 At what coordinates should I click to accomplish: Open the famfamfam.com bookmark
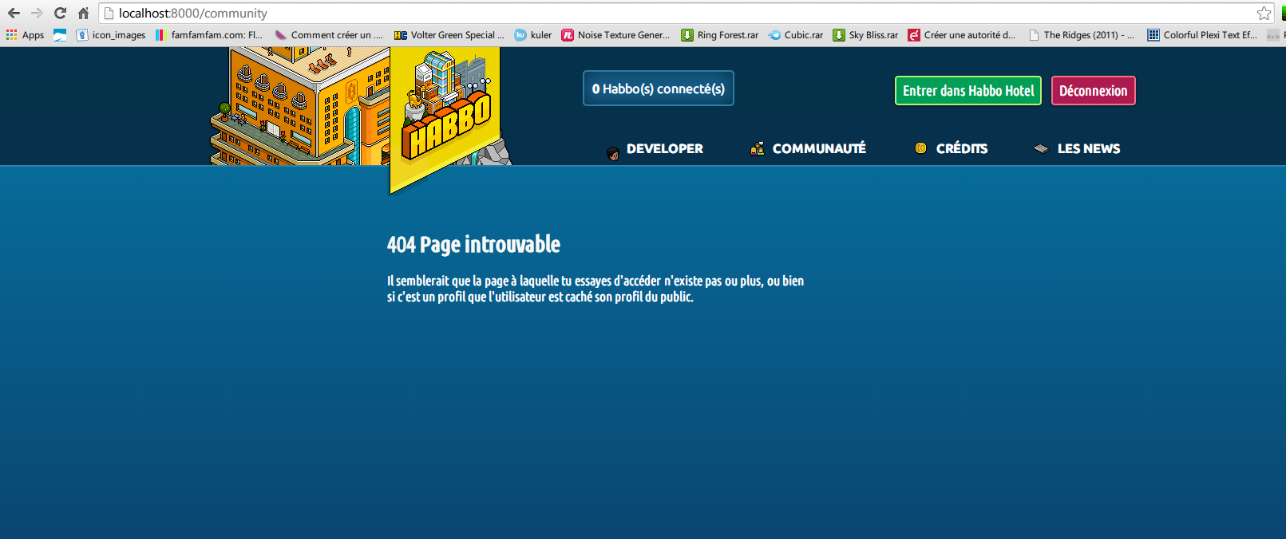[209, 35]
